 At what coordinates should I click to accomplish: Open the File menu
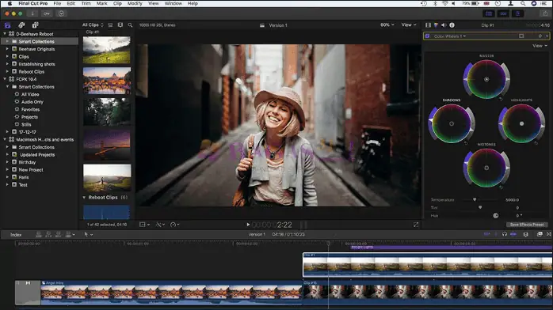(57, 3)
